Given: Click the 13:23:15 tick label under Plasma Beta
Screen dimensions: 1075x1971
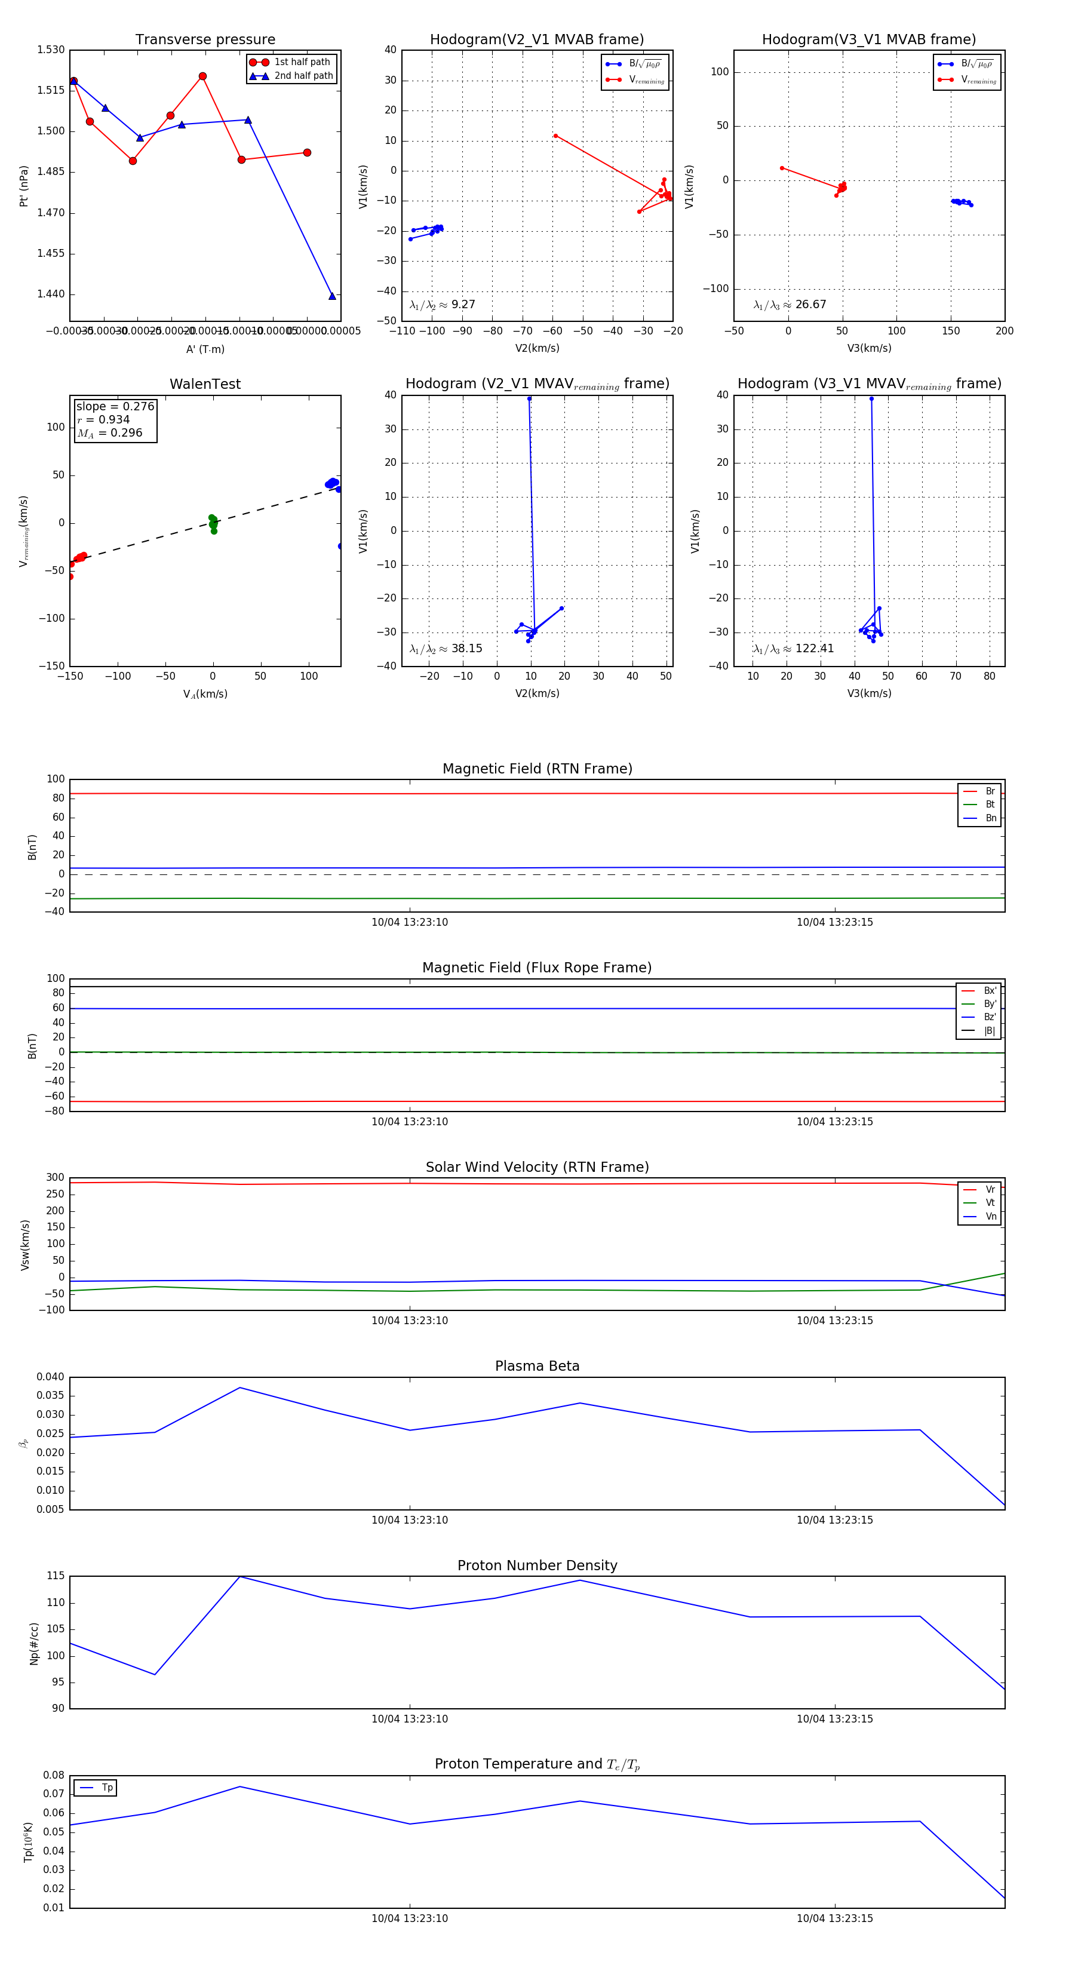Looking at the screenshot, I should pos(834,1519).
